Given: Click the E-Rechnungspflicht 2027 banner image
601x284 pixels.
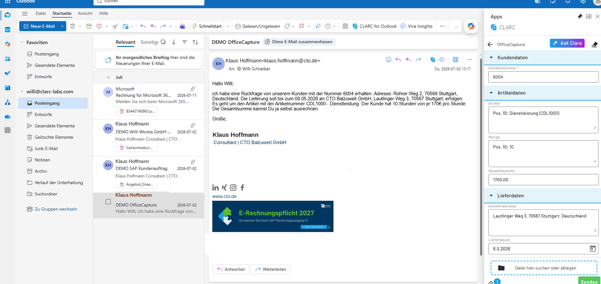Looking at the screenshot, I should [x=273, y=216].
